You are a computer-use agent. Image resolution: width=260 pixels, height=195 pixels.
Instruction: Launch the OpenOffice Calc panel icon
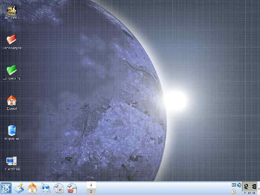tap(72, 188)
